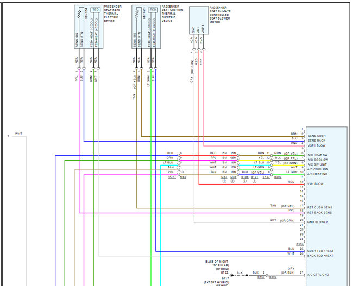Click the GRY (OR BLK) wire label
353x286 pixels.
coord(288,270)
